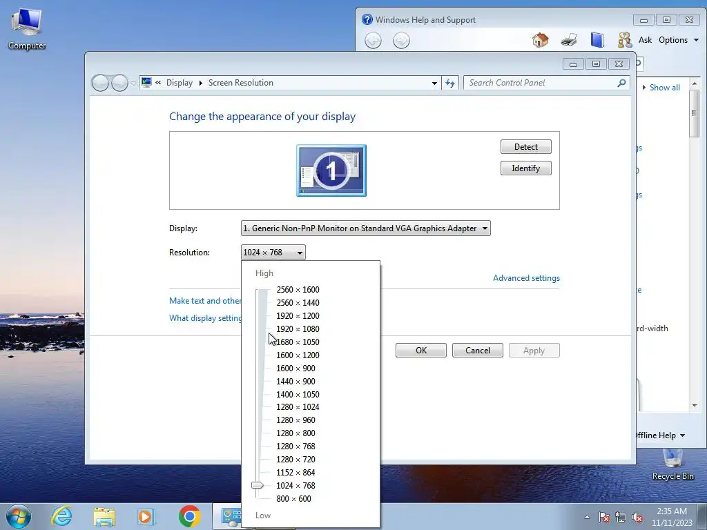Click the OK button
Viewport: 707px width, 530px height.
pyautogui.click(x=421, y=351)
